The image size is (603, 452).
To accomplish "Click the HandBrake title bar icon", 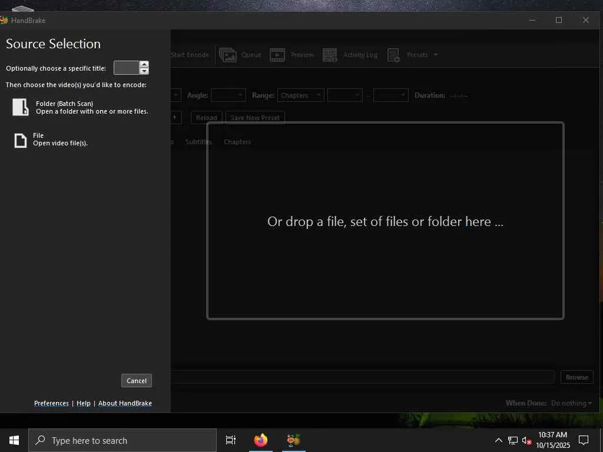I will (4, 21).
